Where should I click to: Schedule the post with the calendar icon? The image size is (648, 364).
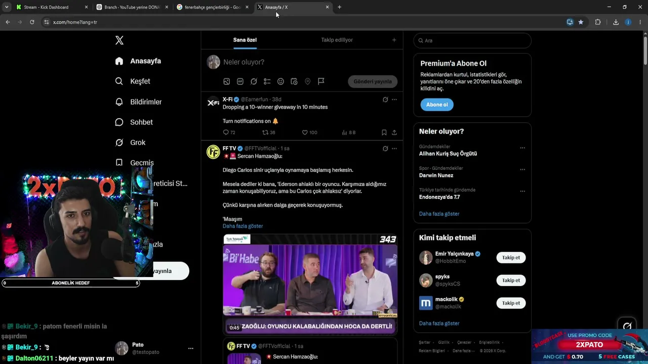point(294,81)
